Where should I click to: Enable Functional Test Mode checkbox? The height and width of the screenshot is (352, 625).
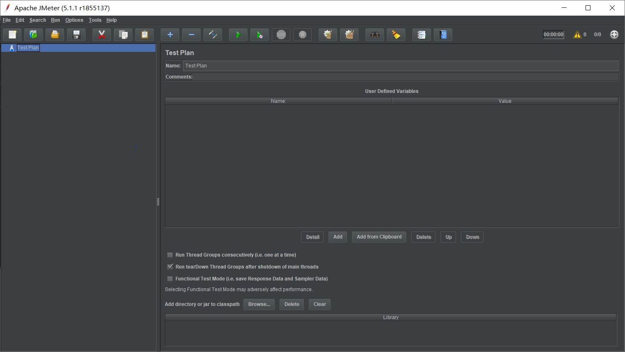[170, 279]
